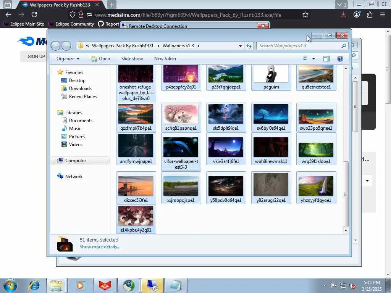The width and height of the screenshot is (391, 293).
Task: Expand the address bar history dropdown
Action: 240,46
